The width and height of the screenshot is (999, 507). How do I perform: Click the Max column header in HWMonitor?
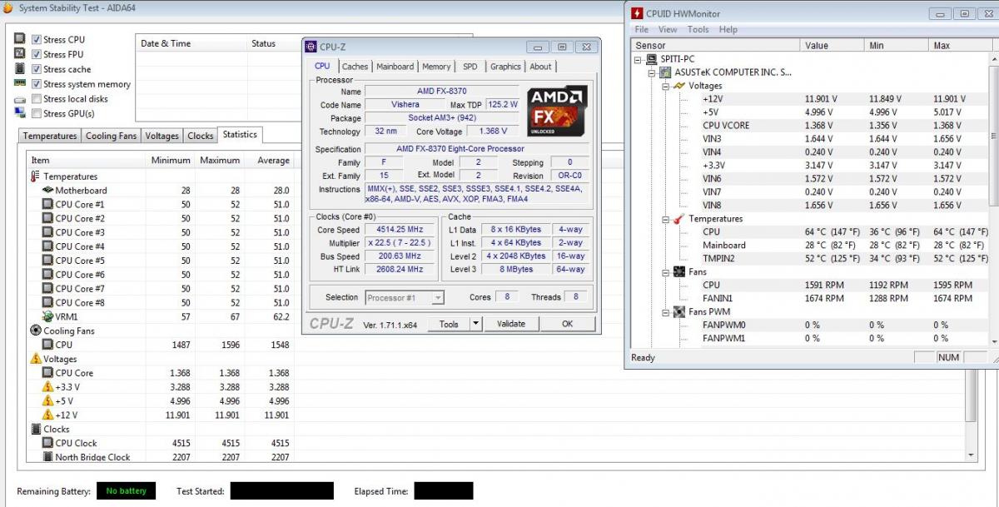click(960, 46)
